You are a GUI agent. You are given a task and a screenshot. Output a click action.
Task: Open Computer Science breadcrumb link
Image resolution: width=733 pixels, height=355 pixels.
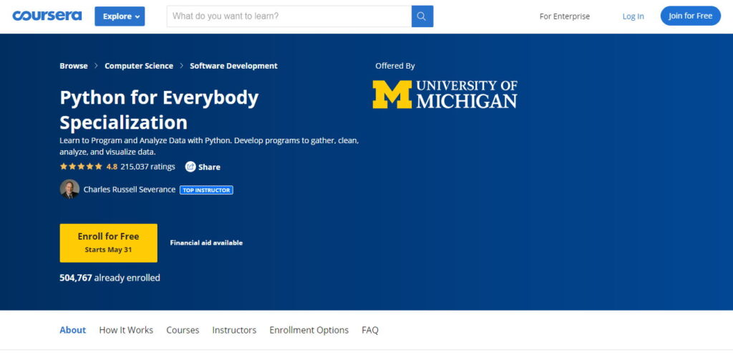click(139, 66)
